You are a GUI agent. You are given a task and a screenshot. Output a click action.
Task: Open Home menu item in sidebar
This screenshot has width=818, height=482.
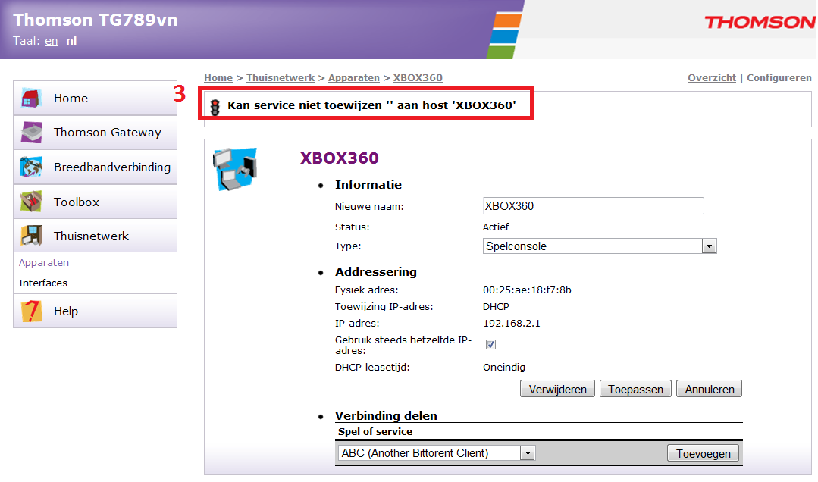pos(95,98)
